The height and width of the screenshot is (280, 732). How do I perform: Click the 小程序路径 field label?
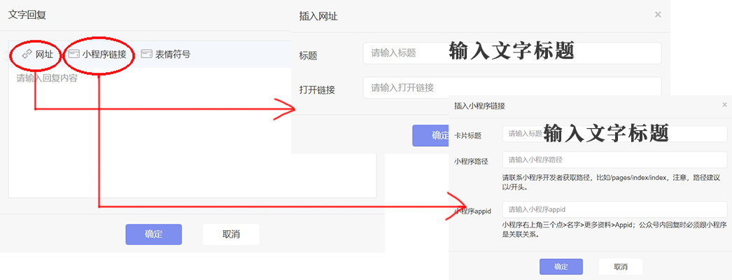471,162
